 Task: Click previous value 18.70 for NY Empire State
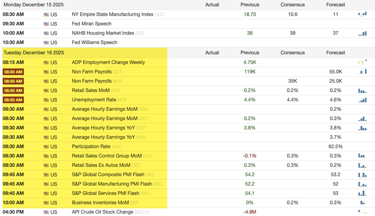pos(250,14)
